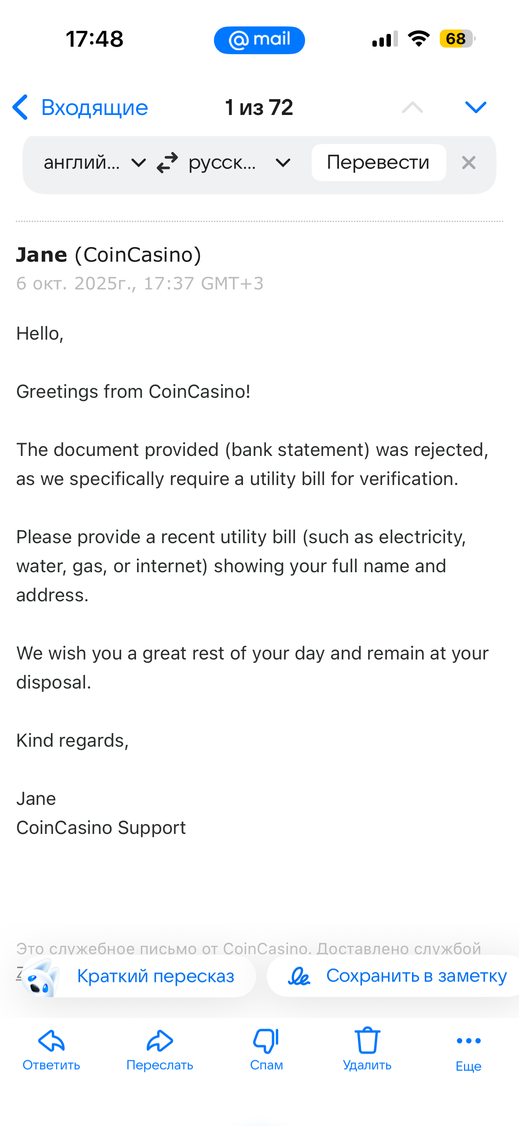This screenshot has width=519, height=1126.
Task: Open target language dropdown русский
Action: [x=239, y=163]
